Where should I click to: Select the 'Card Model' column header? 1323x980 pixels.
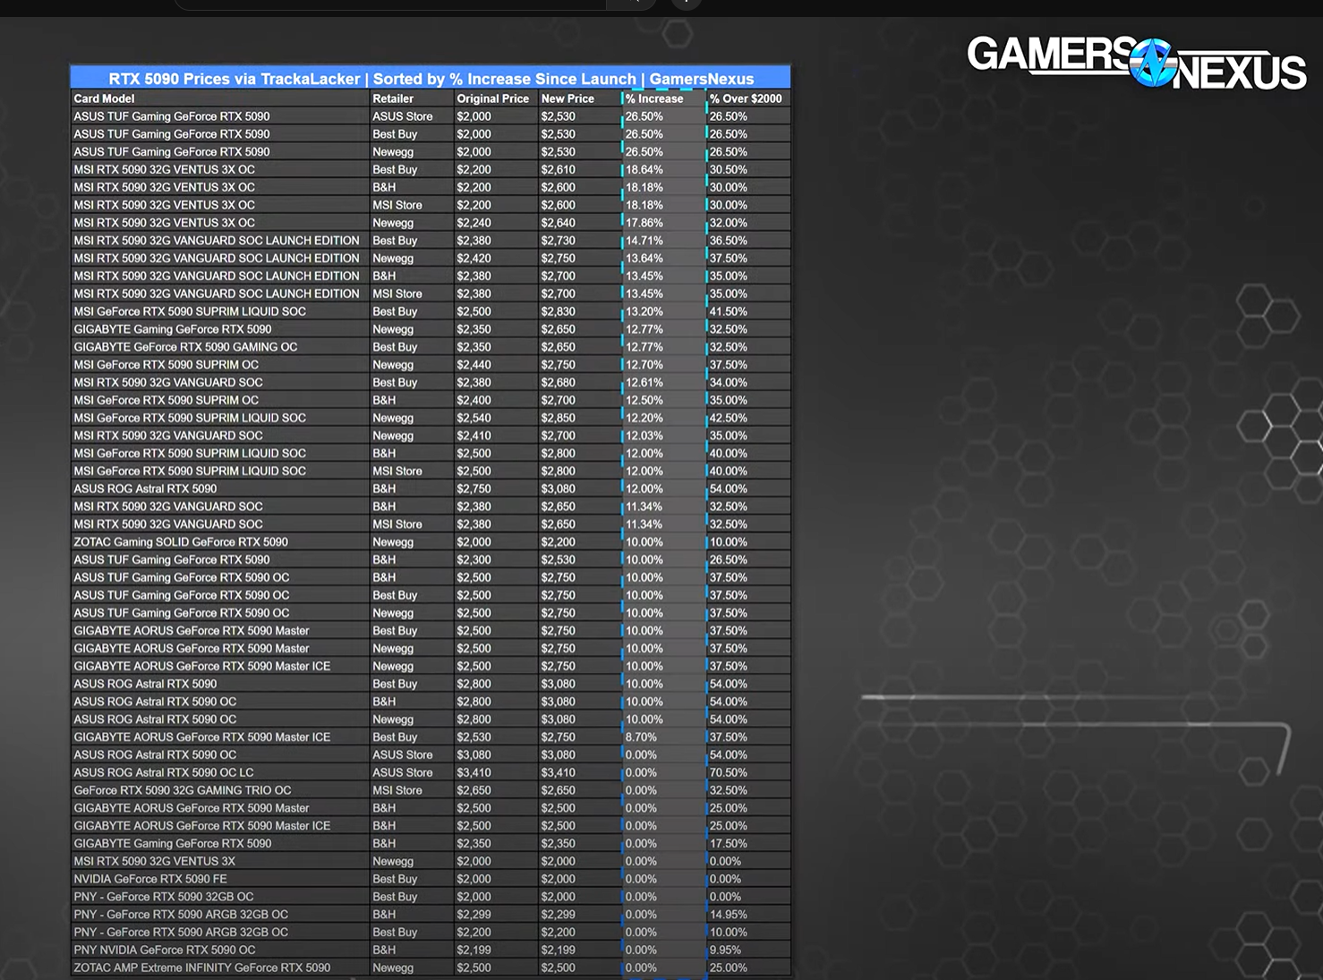point(104,98)
